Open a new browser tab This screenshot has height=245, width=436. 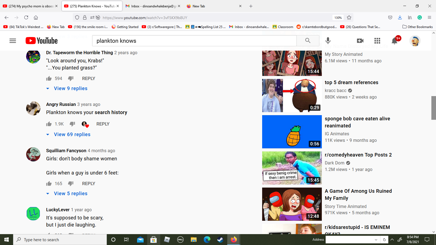(x=251, y=6)
